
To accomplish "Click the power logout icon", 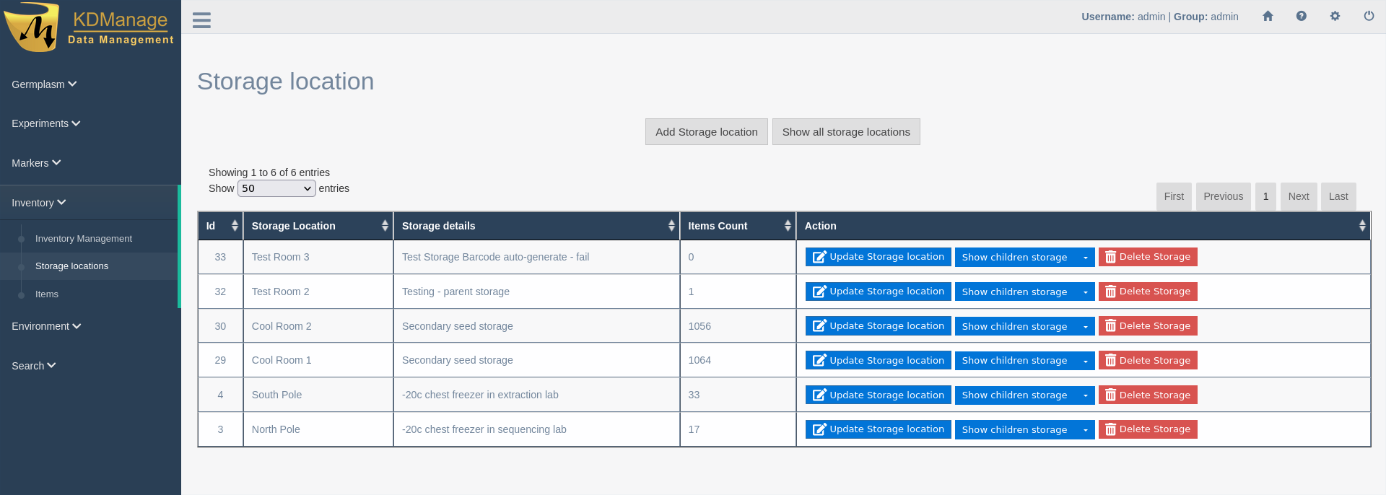I will pos(1369,16).
